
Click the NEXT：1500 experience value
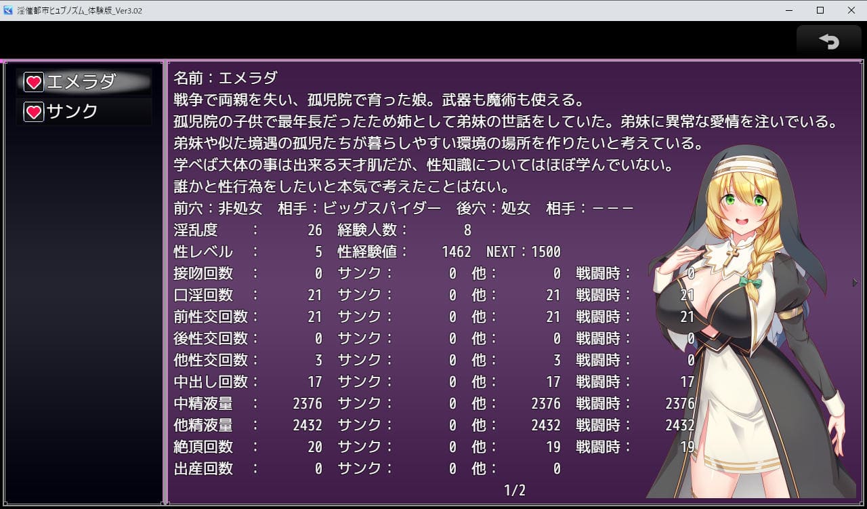pos(523,252)
